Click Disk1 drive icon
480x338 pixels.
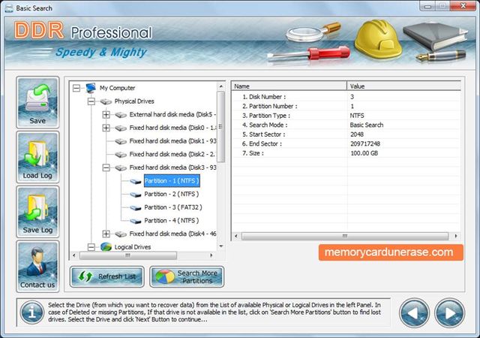point(121,141)
